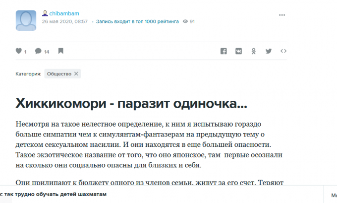Image resolution: width=337 pixels, height=203 pixels.
Task: Click the post date 26 мая 2020
Action: pos(64,22)
